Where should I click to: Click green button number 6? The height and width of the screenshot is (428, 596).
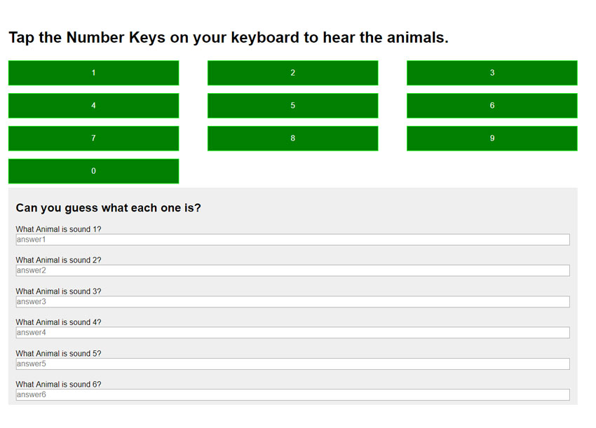coord(492,106)
